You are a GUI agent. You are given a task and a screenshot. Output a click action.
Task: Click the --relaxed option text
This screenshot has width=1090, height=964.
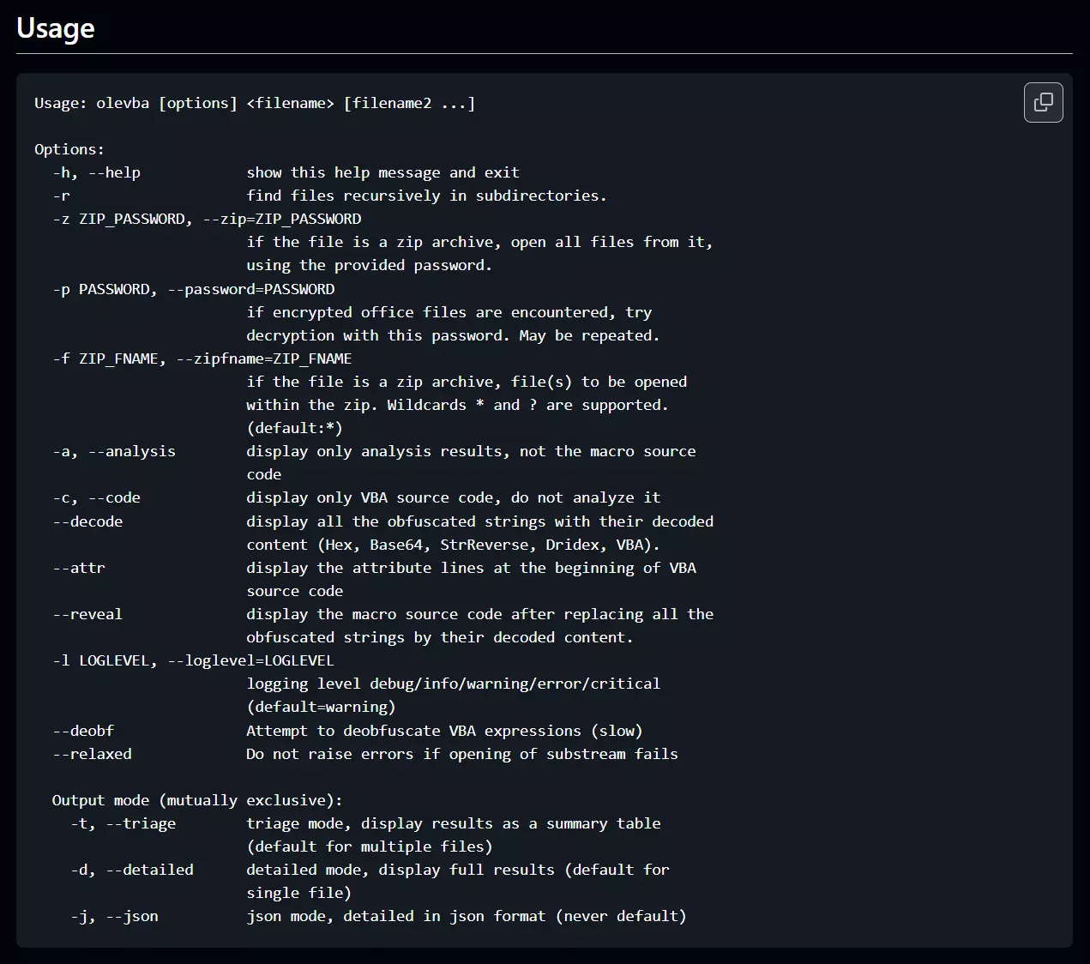pos(92,754)
